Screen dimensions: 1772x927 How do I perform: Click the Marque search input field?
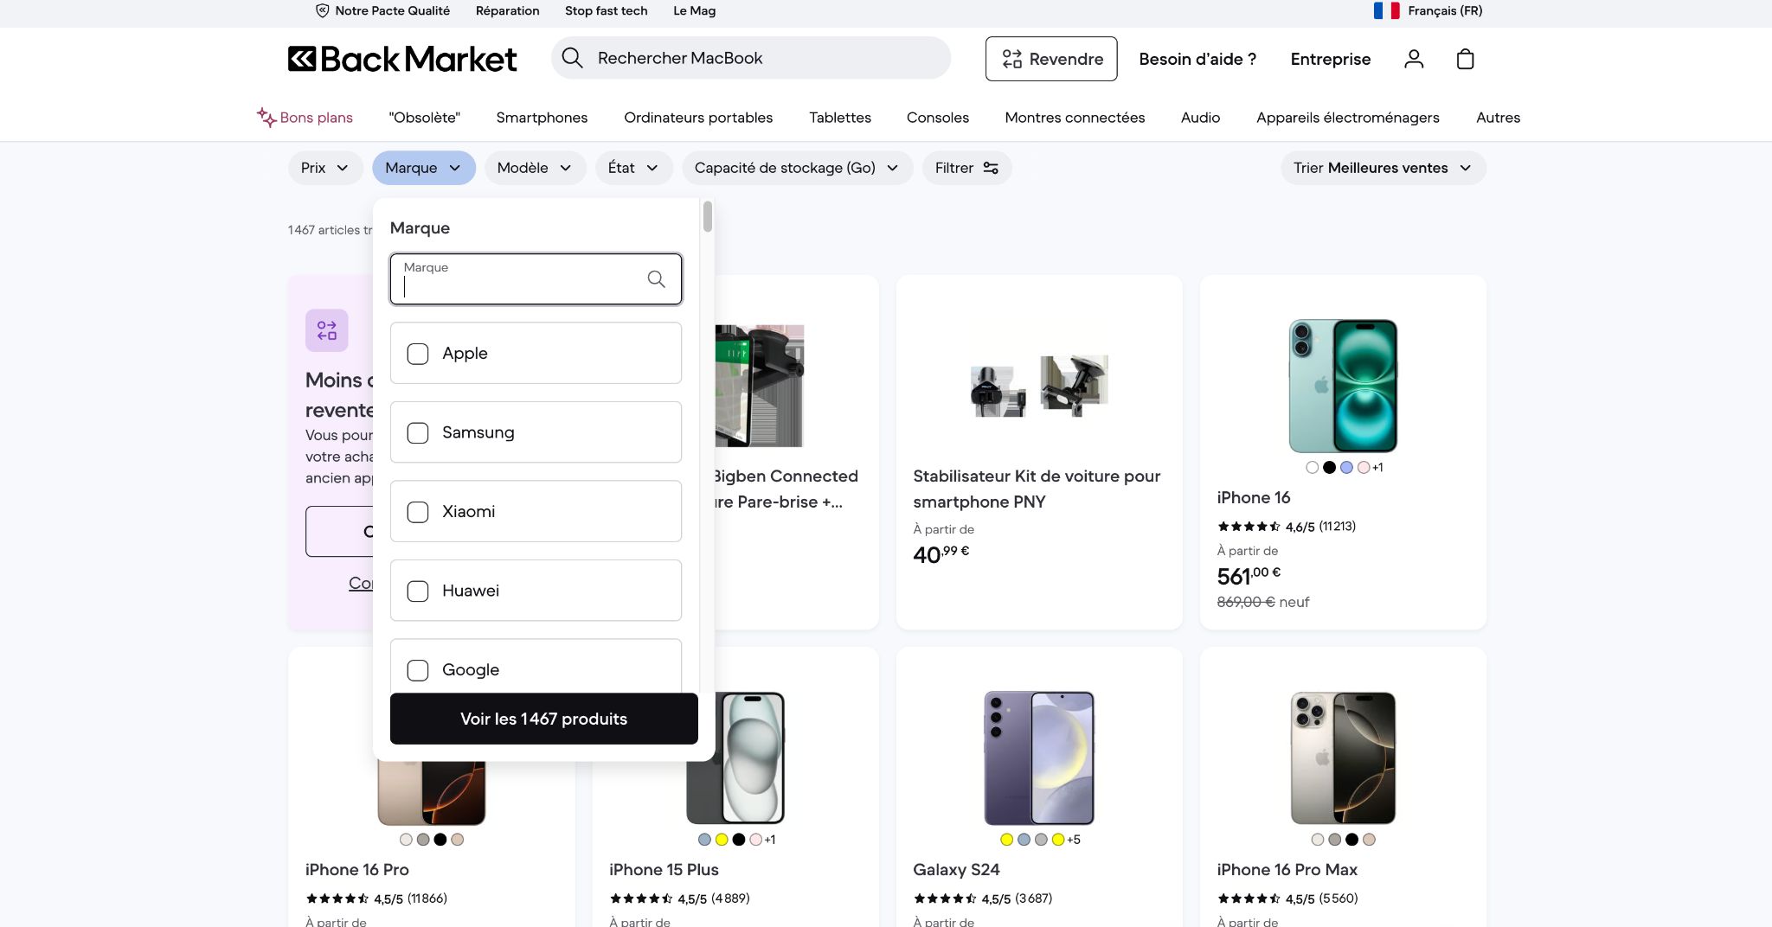pos(536,278)
